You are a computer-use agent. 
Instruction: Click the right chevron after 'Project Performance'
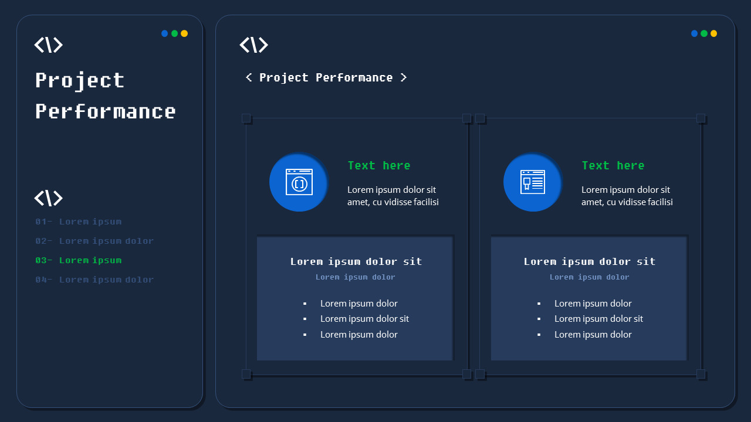point(404,77)
